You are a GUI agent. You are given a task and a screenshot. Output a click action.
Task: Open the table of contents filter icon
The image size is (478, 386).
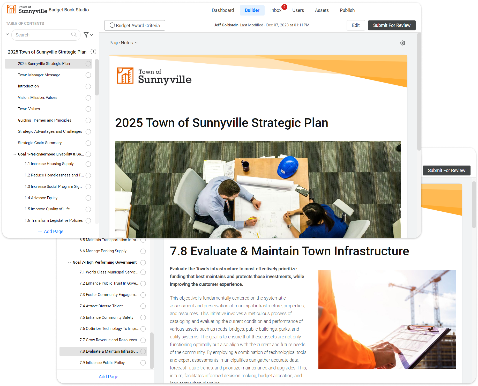pyautogui.click(x=86, y=35)
